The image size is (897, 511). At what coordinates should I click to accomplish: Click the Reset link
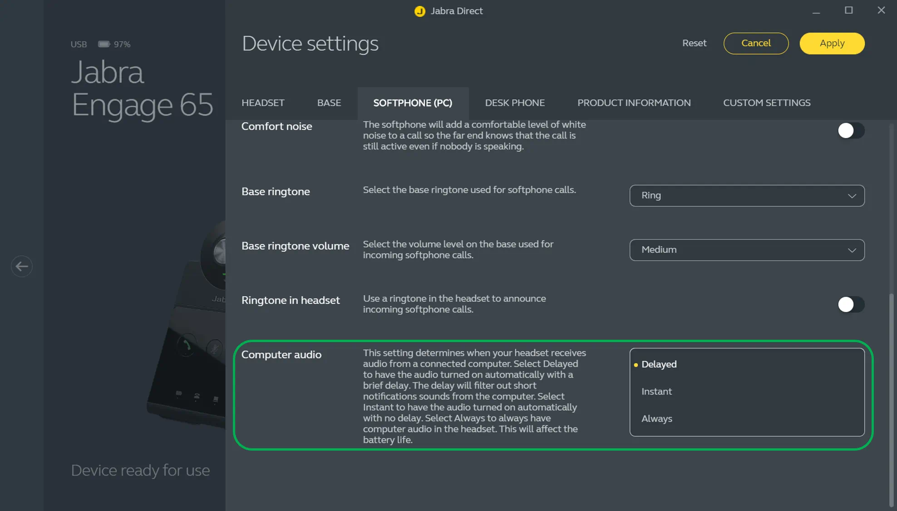coord(694,43)
